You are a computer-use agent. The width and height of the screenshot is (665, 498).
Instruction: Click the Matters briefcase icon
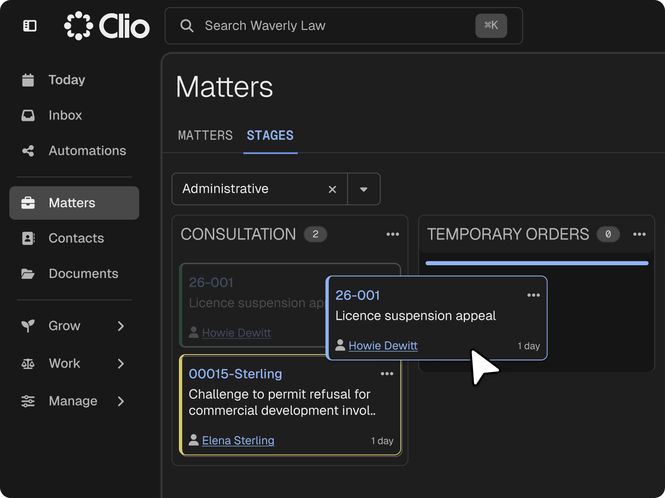[x=28, y=203]
